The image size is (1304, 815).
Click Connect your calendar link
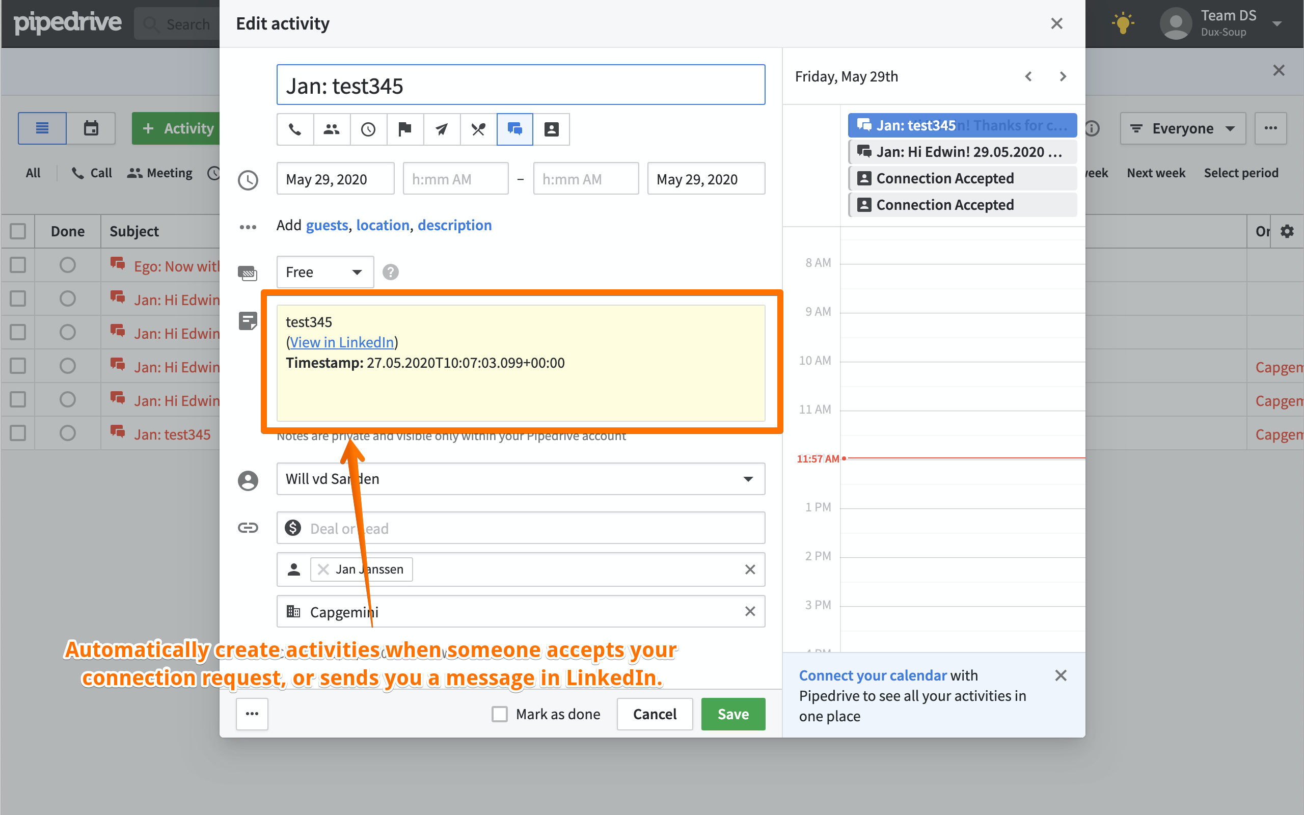pyautogui.click(x=873, y=675)
